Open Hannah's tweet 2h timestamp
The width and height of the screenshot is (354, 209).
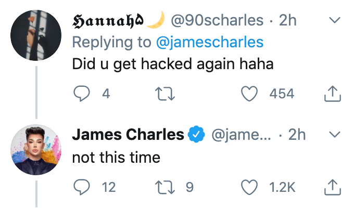click(288, 21)
